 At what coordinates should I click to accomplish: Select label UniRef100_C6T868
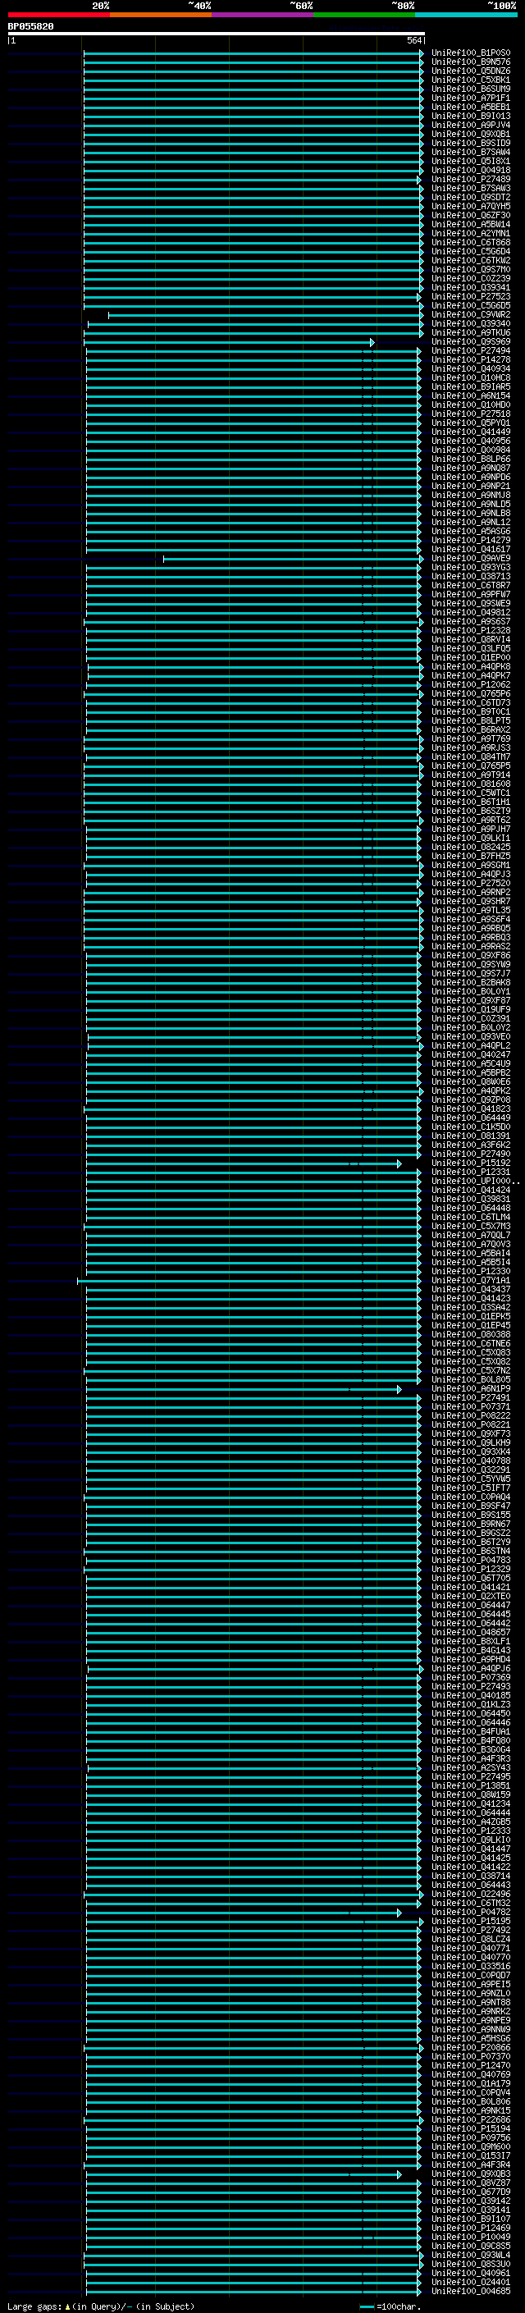(470, 242)
